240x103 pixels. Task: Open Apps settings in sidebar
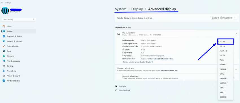click(x=19, y=51)
